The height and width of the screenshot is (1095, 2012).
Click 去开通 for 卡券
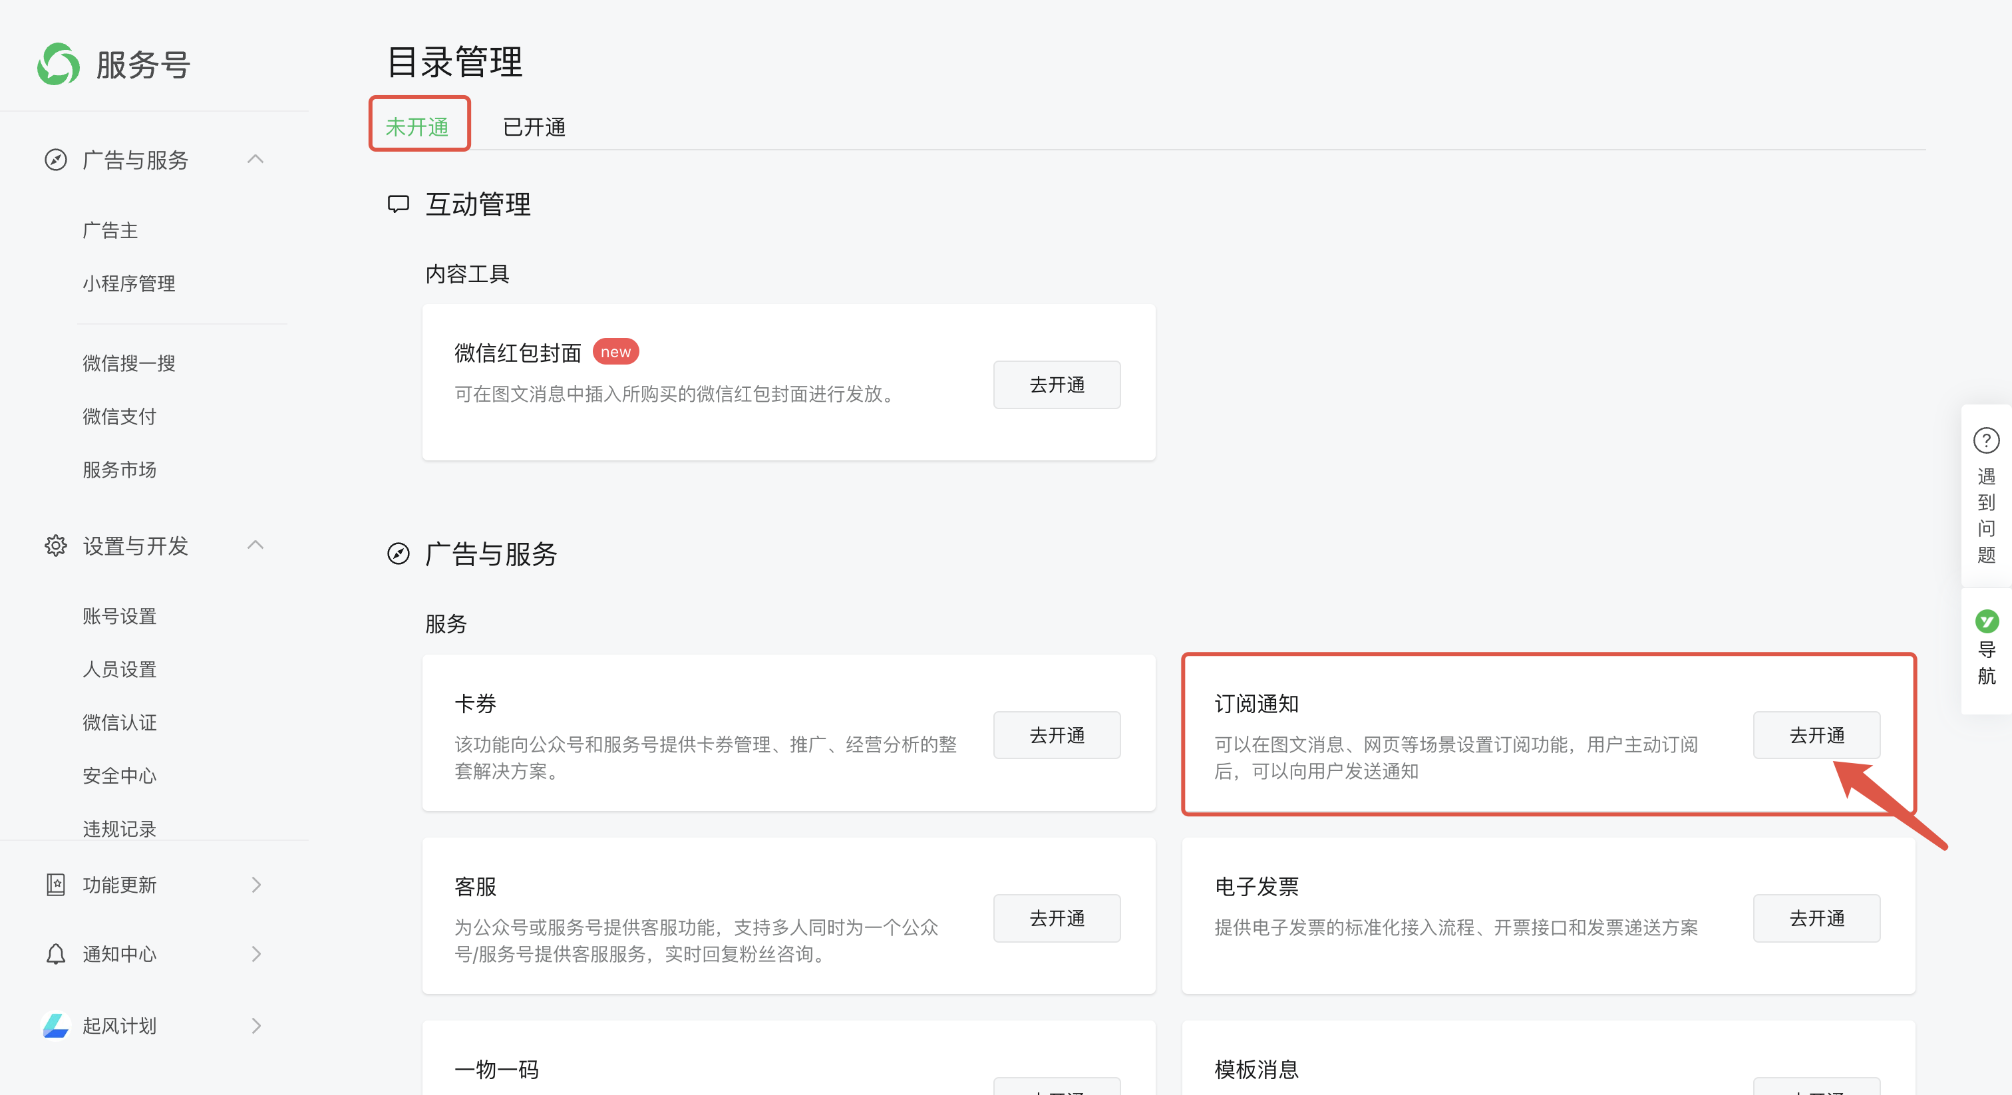click(x=1057, y=735)
